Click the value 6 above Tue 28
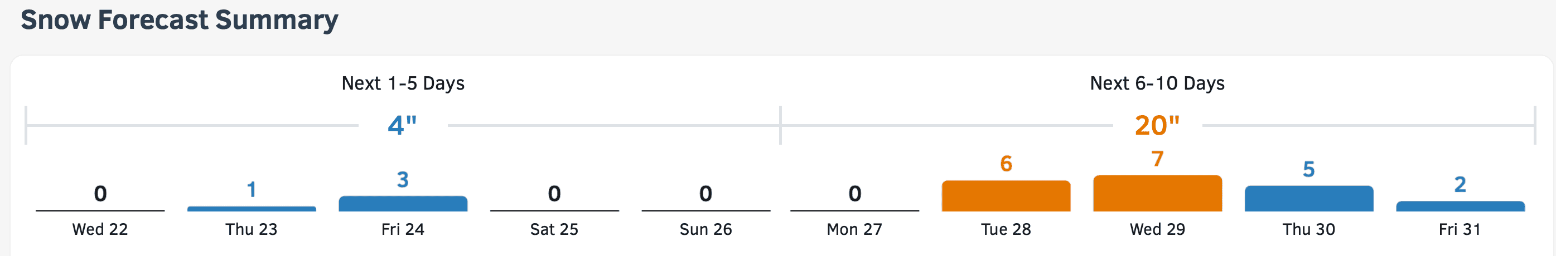Screen dimensions: 1556x256 click(1006, 163)
